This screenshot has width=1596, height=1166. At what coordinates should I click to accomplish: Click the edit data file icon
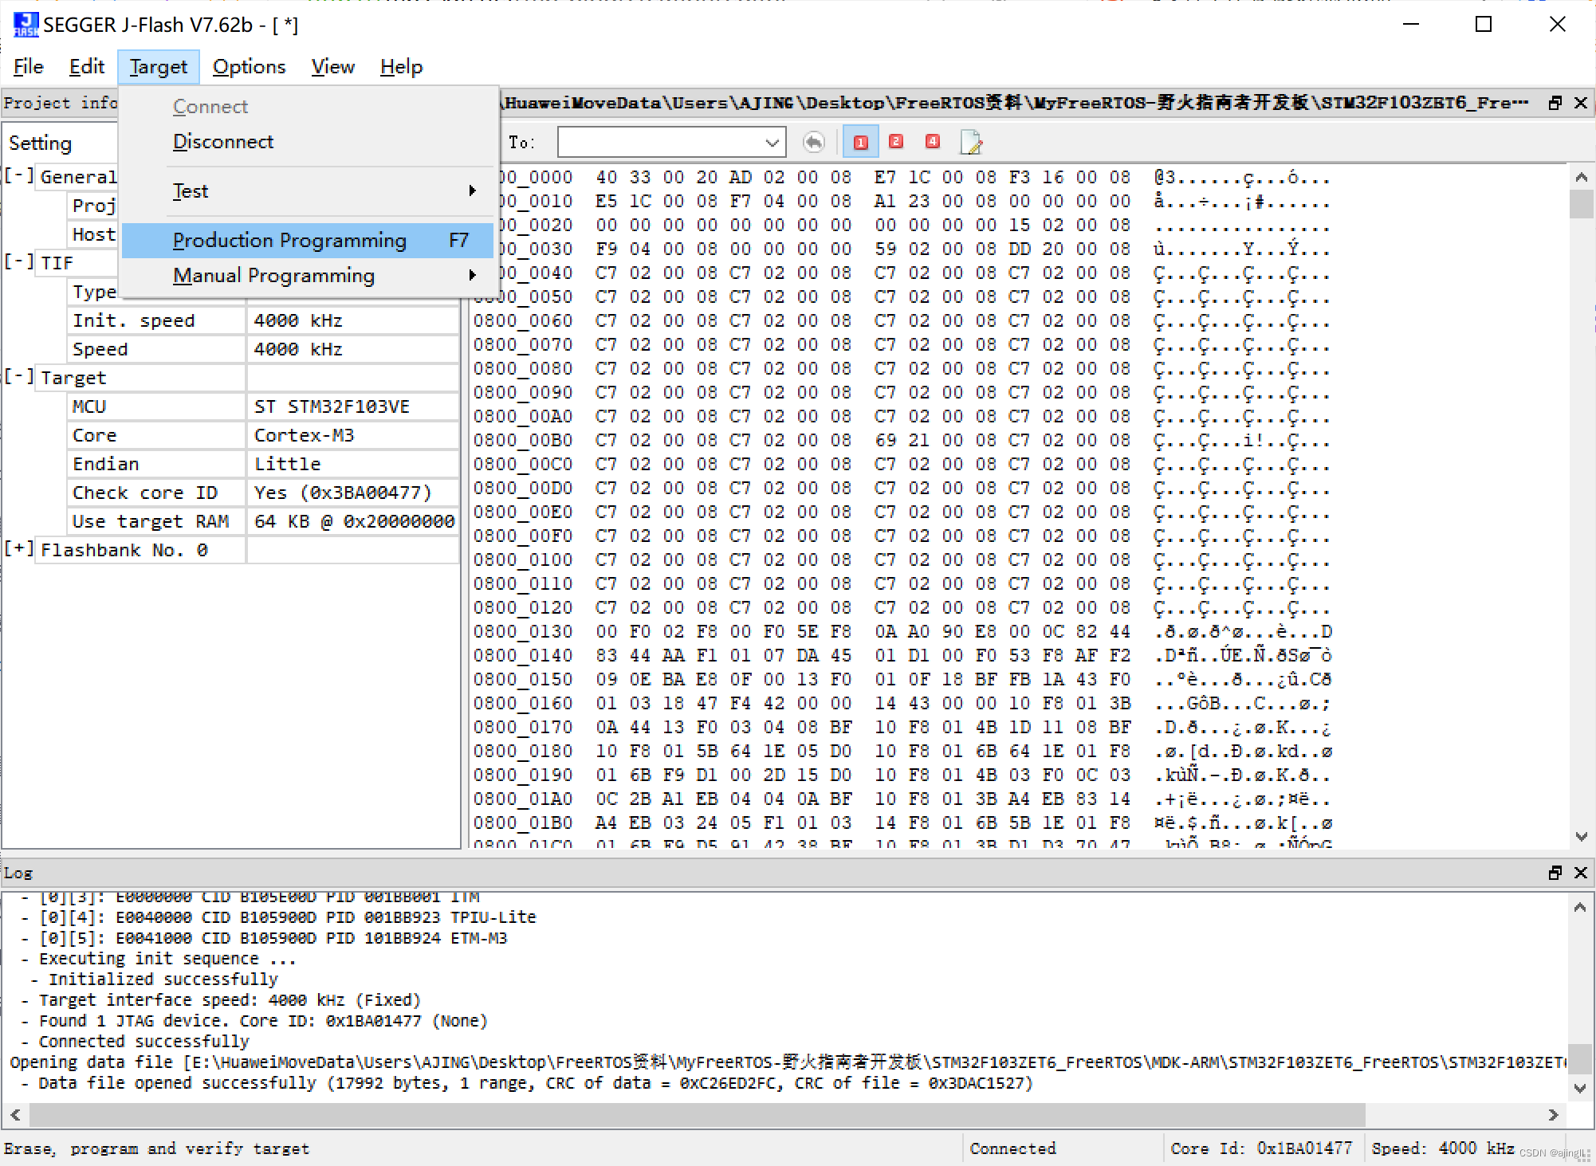(x=970, y=141)
